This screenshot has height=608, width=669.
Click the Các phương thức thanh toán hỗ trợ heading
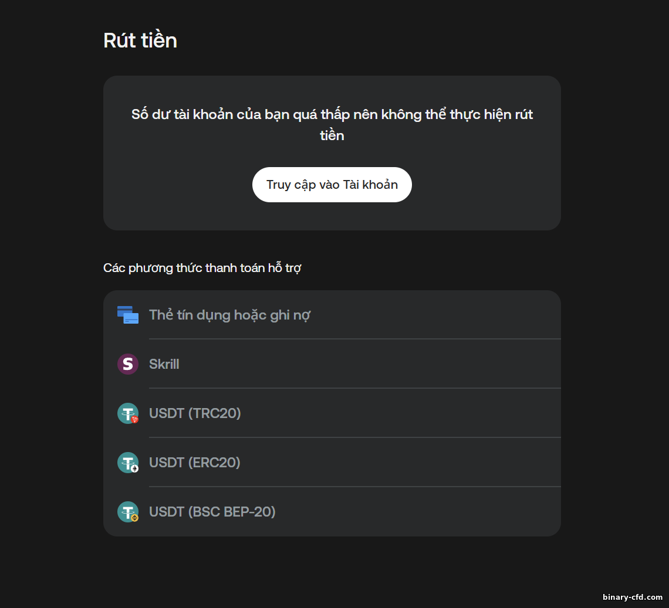click(x=202, y=268)
